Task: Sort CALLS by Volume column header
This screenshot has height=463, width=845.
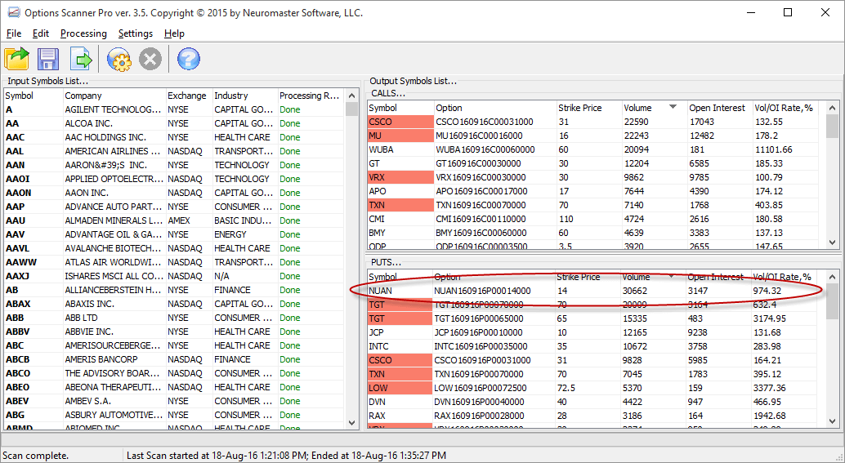Action: point(654,108)
